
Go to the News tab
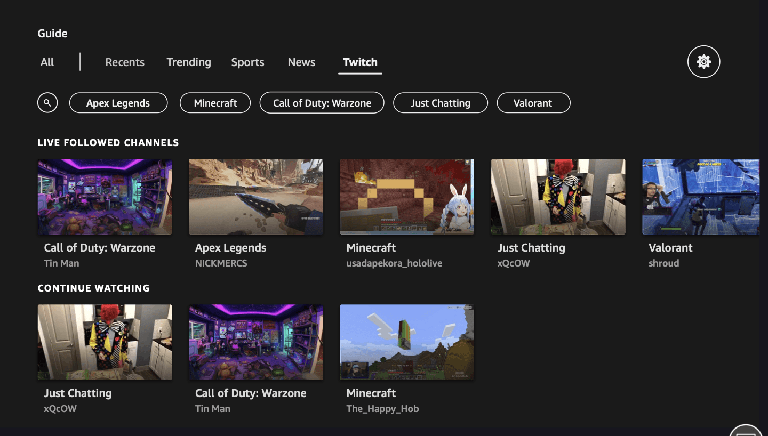[301, 62]
